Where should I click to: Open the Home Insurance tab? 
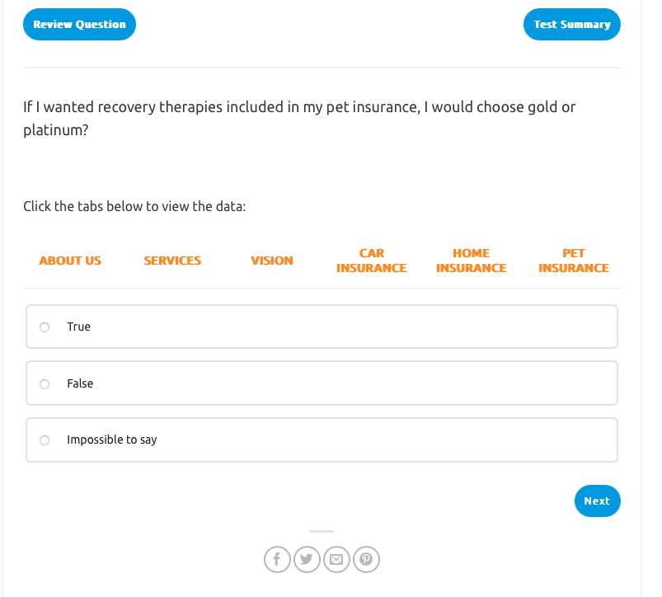tap(471, 261)
